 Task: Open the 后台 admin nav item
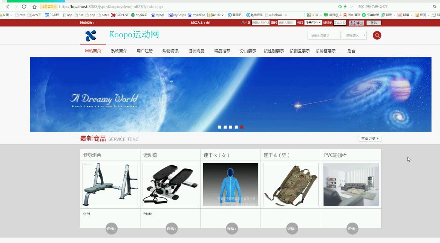click(x=351, y=51)
